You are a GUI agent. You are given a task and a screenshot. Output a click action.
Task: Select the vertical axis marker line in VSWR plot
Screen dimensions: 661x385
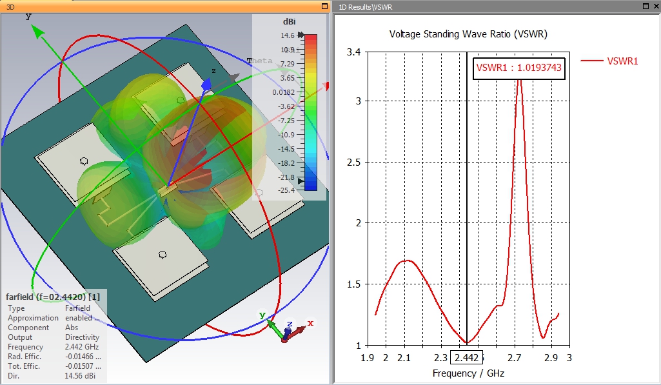[467, 198]
